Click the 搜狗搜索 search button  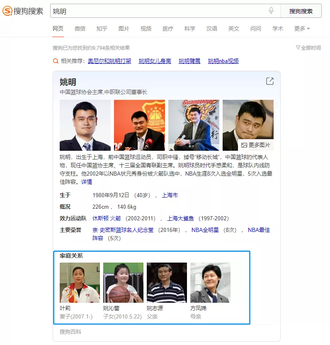[x=301, y=11]
